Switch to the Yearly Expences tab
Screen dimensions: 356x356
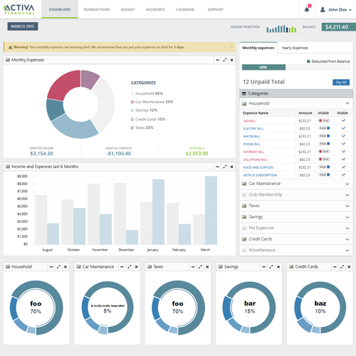click(295, 48)
